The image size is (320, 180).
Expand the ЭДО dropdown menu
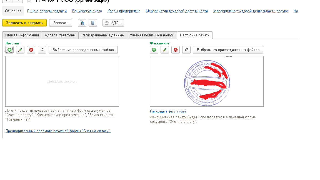113,23
